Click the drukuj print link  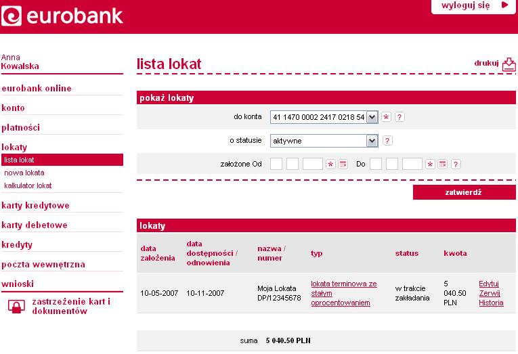pyautogui.click(x=486, y=63)
